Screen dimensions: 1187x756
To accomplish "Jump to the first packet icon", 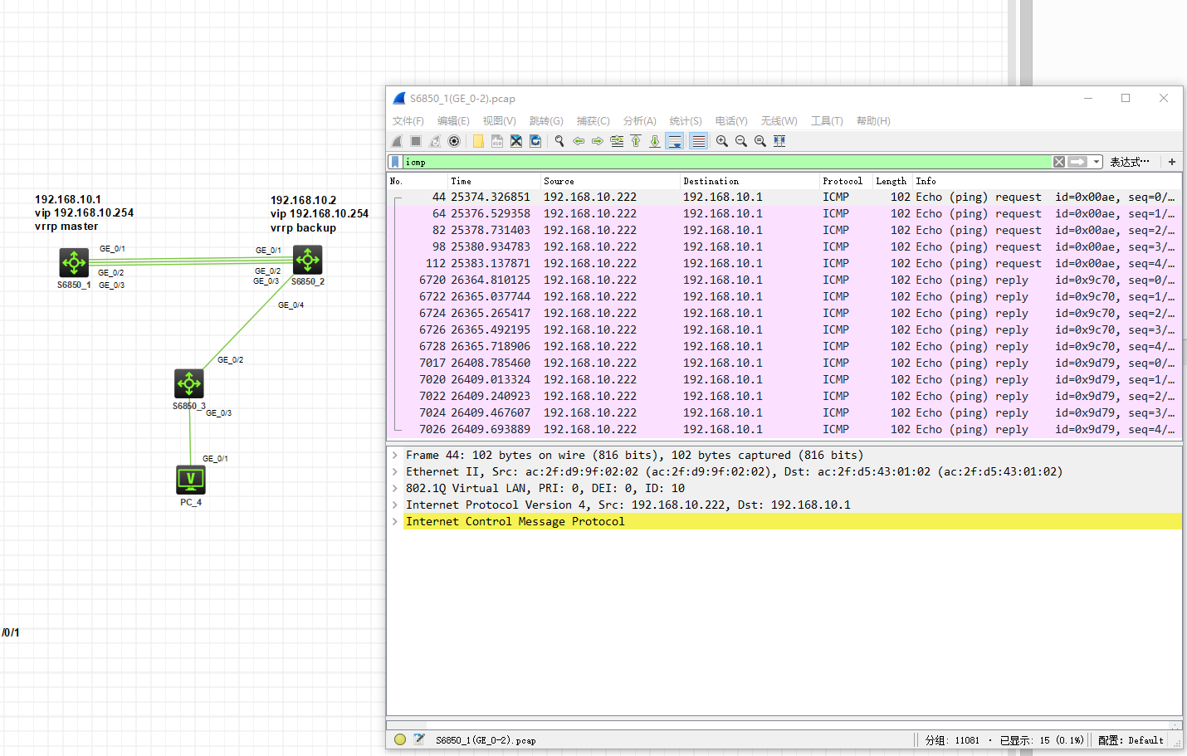I will point(636,141).
